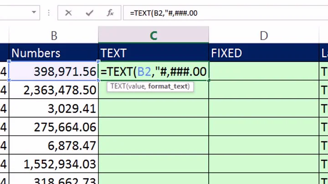328x184 pixels.
Task: Select the empty cell under the FIXED header
Action: pos(264,72)
